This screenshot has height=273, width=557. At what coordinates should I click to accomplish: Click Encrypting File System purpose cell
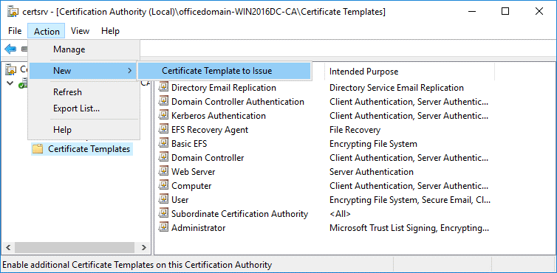(373, 143)
